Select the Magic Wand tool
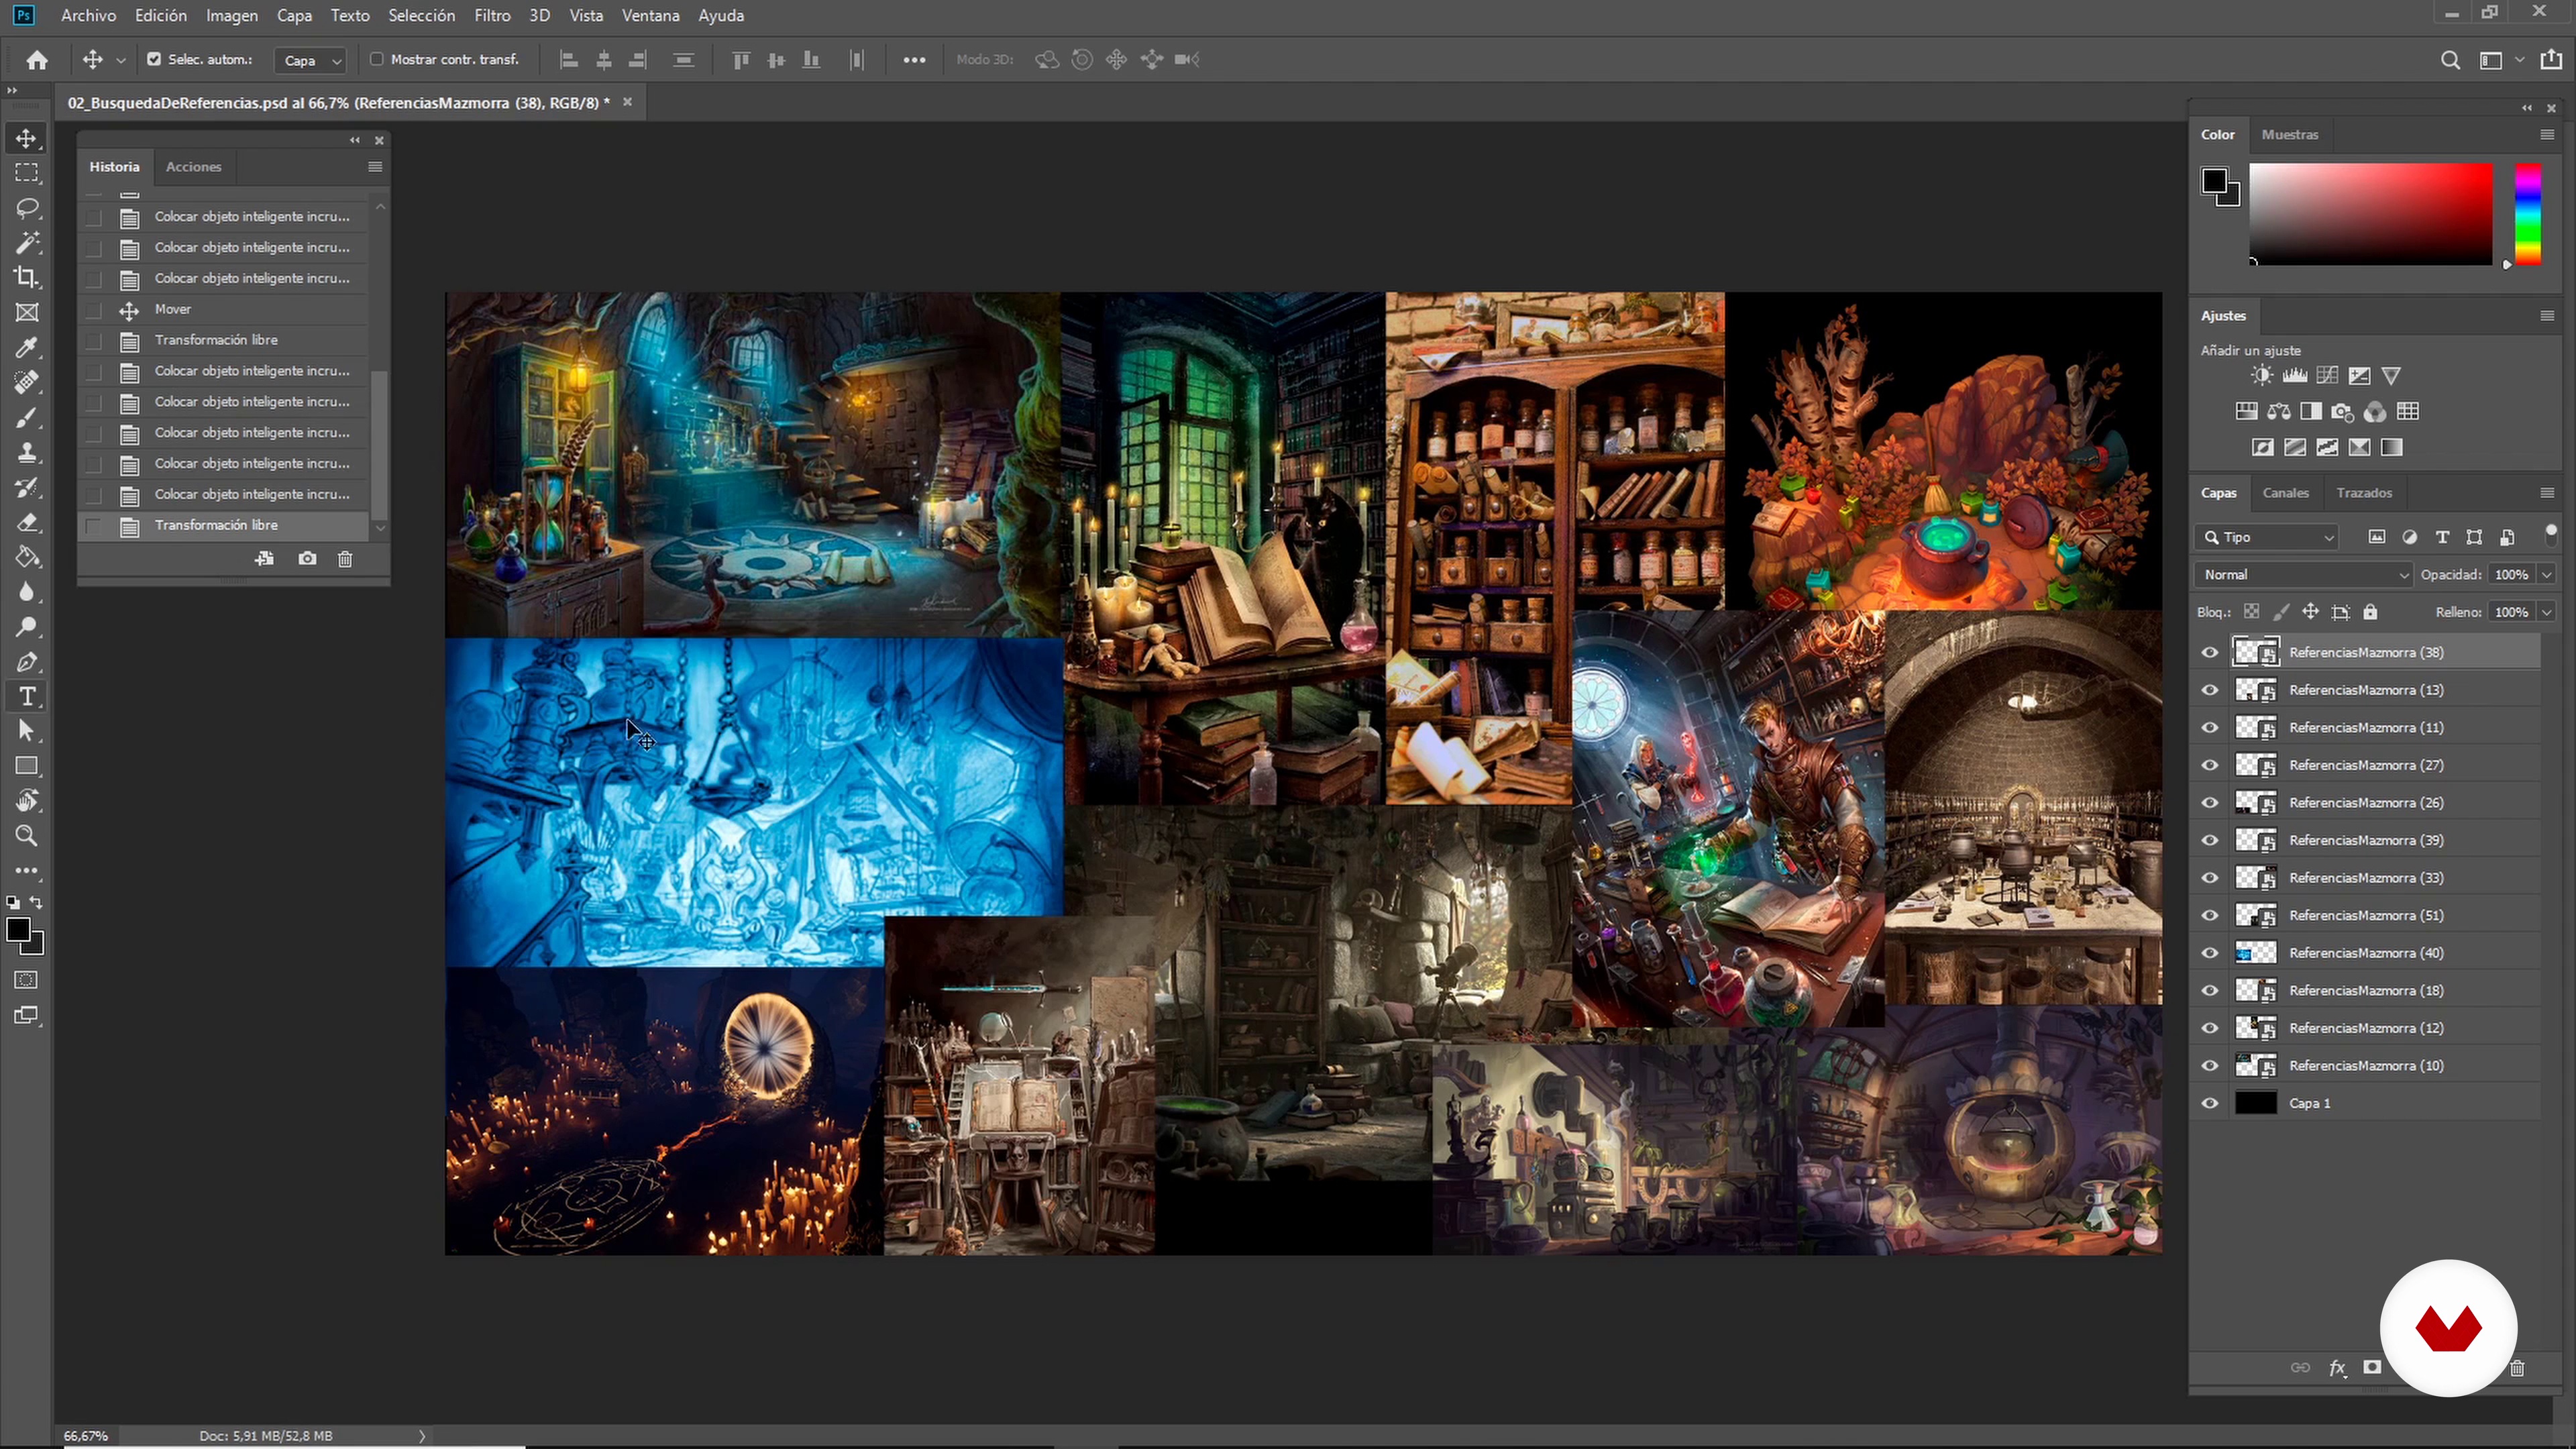Viewport: 2576px width, 1449px height. point(27,243)
